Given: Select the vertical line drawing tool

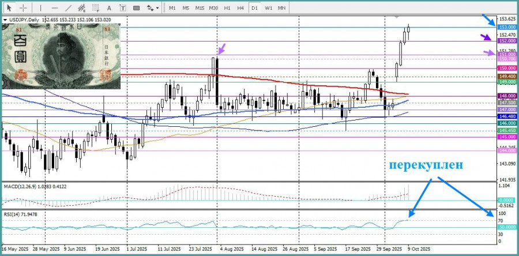Looking at the screenshot, I should pyautogui.click(x=40, y=8).
